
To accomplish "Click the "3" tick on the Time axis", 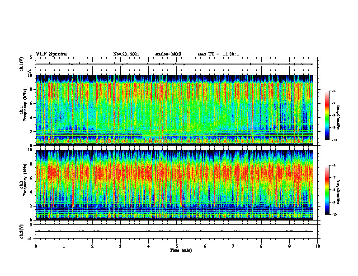I will click(x=120, y=246).
